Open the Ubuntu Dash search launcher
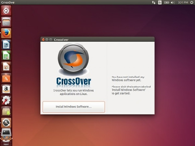Screen dimensions: 195x146 tap(6, 10)
